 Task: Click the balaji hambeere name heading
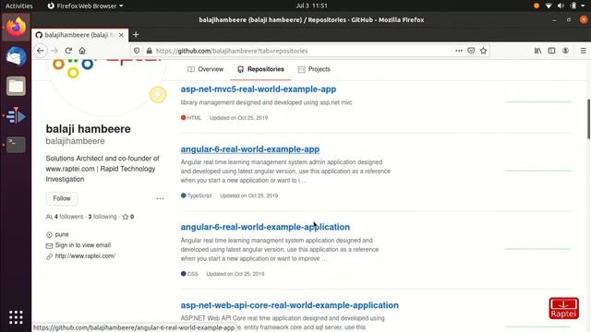pyautogui.click(x=89, y=129)
